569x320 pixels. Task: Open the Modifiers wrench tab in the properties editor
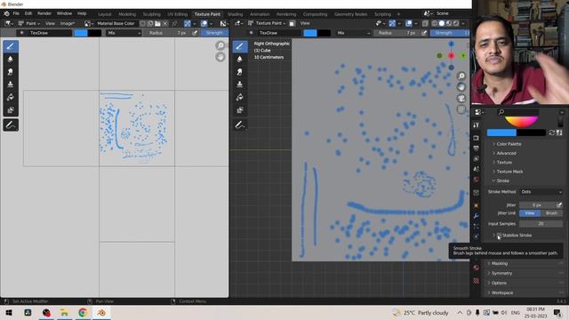[477, 216]
